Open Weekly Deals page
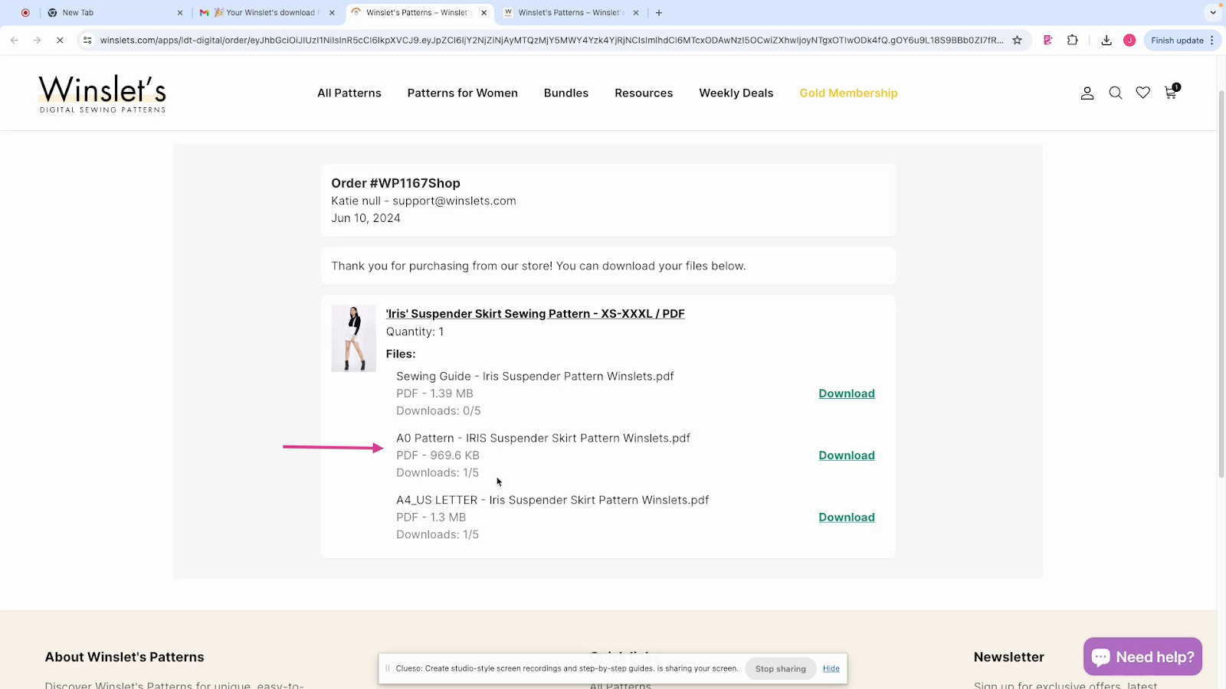This screenshot has height=689, width=1226. click(x=736, y=93)
